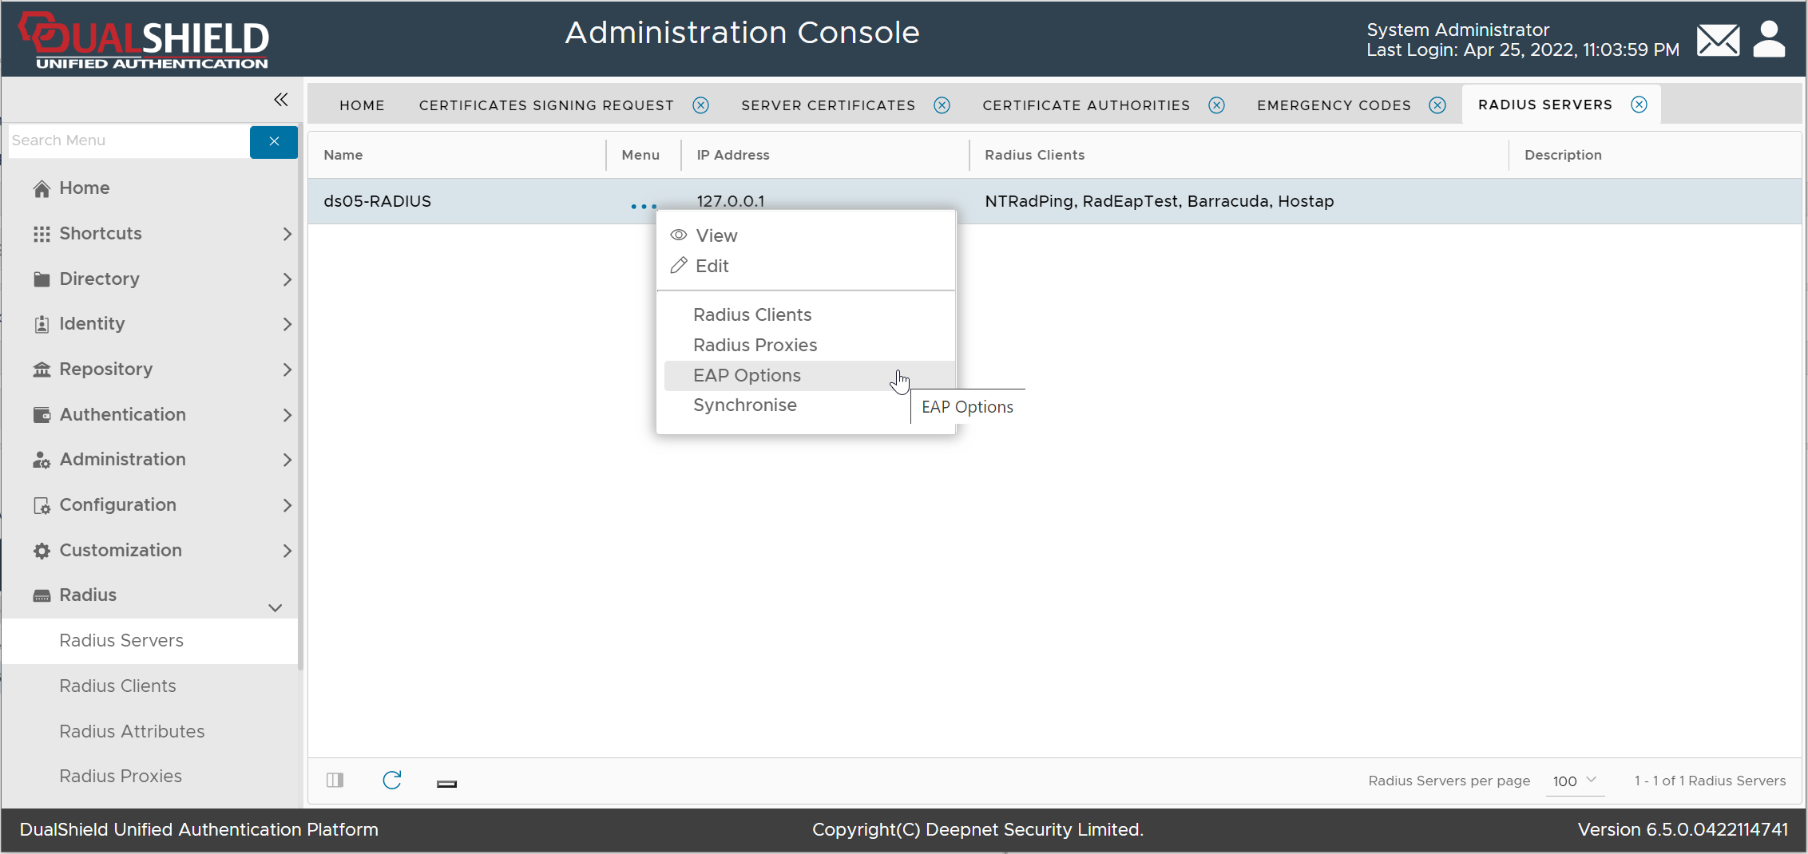The width and height of the screenshot is (1808, 854).
Task: Close the Emergency Codes tab
Action: point(1437,105)
